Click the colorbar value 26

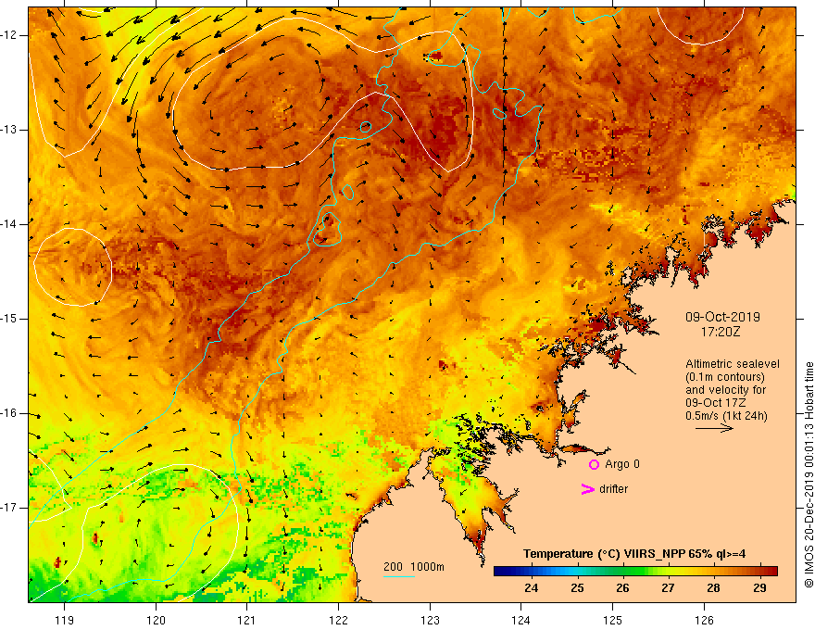622,588
